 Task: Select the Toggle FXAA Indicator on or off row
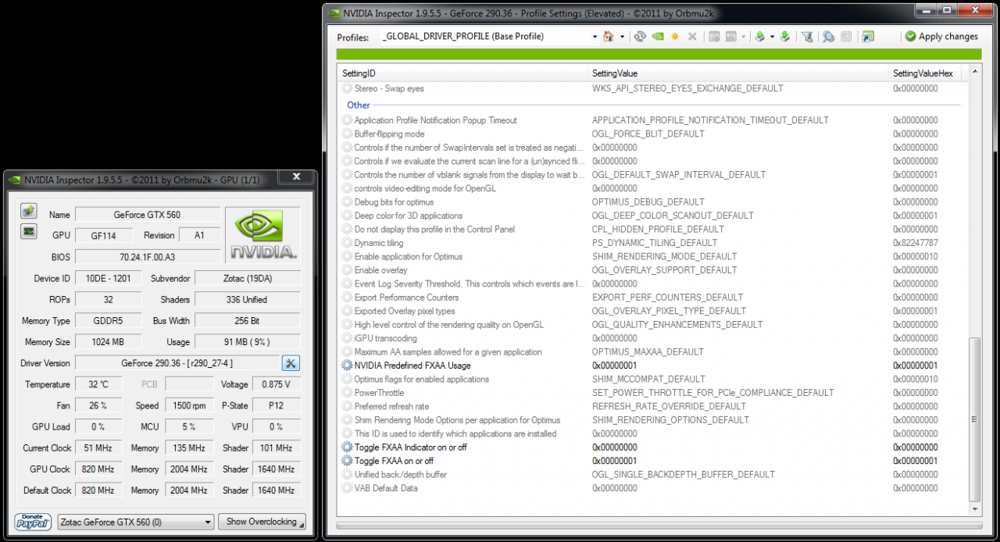(650, 448)
